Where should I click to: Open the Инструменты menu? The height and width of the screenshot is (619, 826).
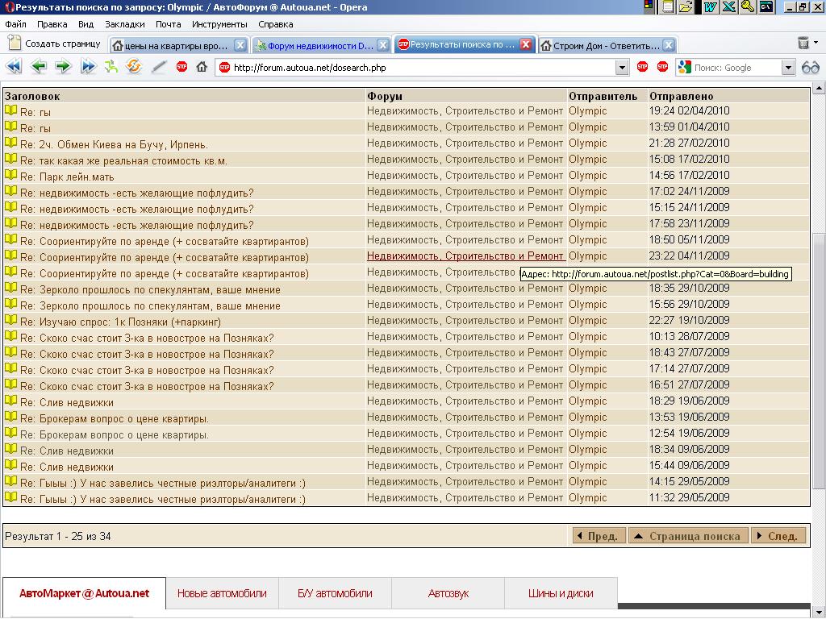click(219, 24)
